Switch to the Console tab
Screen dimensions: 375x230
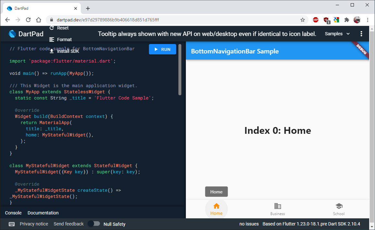click(13, 213)
